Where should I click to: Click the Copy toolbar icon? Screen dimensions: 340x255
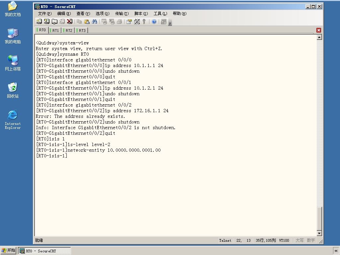tap(79, 22)
